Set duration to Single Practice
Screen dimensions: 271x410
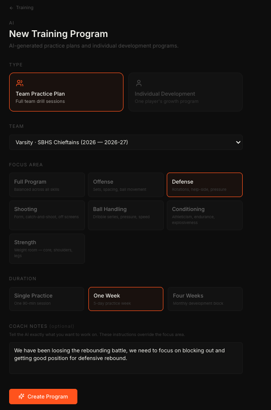(47, 299)
